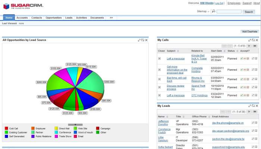Refresh the My Calls dashlet
The image size is (261, 149).
pos(253,40)
